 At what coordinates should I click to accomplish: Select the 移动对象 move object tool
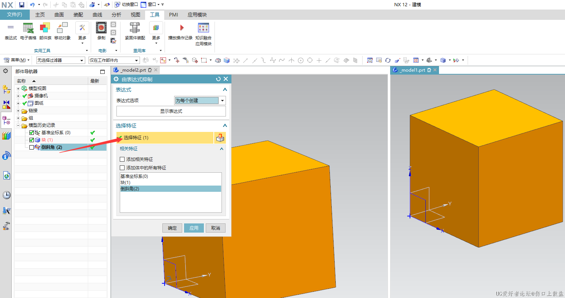[62, 32]
